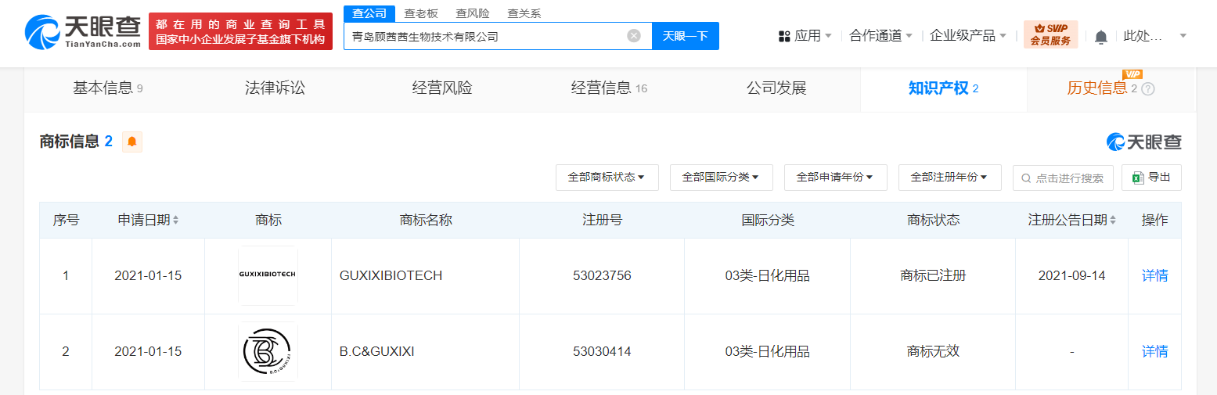This screenshot has width=1217, height=395.
Task: Open the 全部申请年份 filter dropdown
Action: [835, 178]
